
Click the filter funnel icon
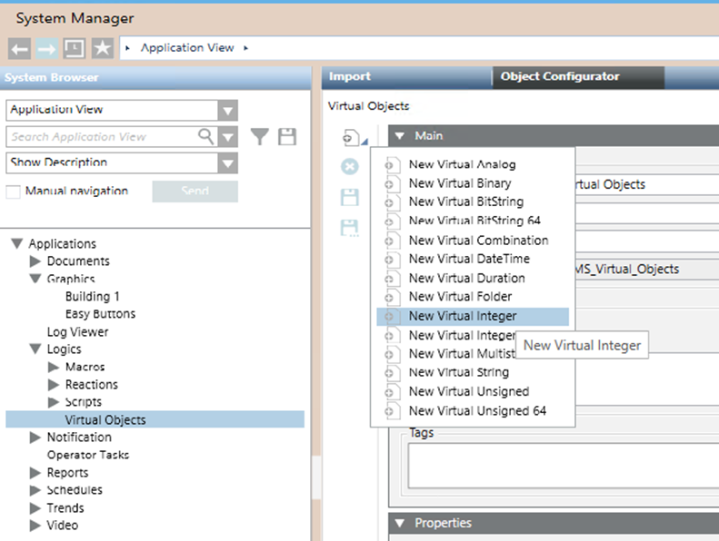[x=260, y=137]
